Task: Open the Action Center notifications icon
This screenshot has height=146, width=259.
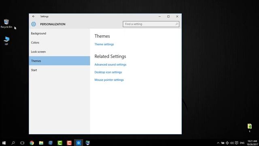Action: pos(236,143)
